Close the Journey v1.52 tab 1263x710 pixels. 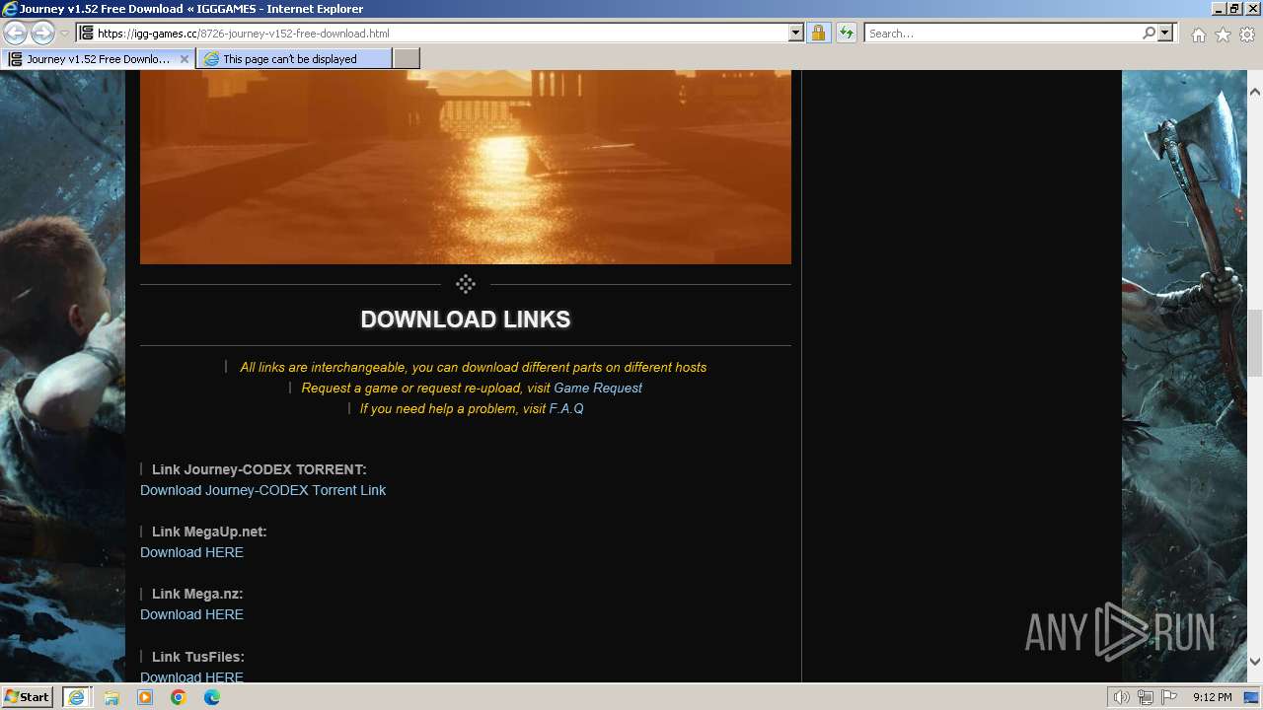pos(184,59)
